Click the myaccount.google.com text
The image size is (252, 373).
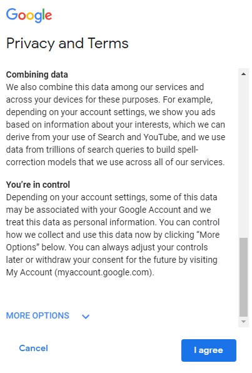pyautogui.click(x=104, y=272)
